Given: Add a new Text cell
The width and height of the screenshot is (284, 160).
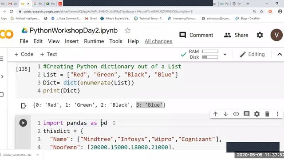Looking at the screenshot, I should point(48,54).
